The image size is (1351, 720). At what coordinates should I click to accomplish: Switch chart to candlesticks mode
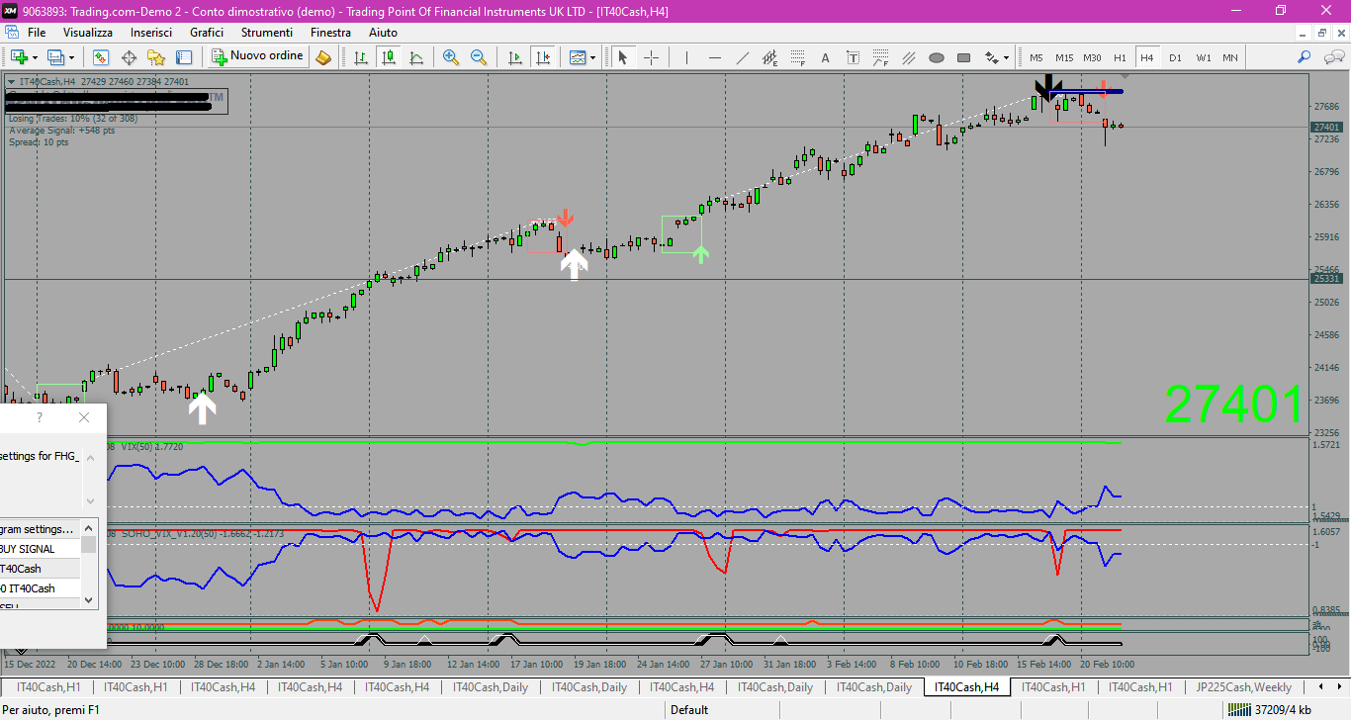[389, 57]
